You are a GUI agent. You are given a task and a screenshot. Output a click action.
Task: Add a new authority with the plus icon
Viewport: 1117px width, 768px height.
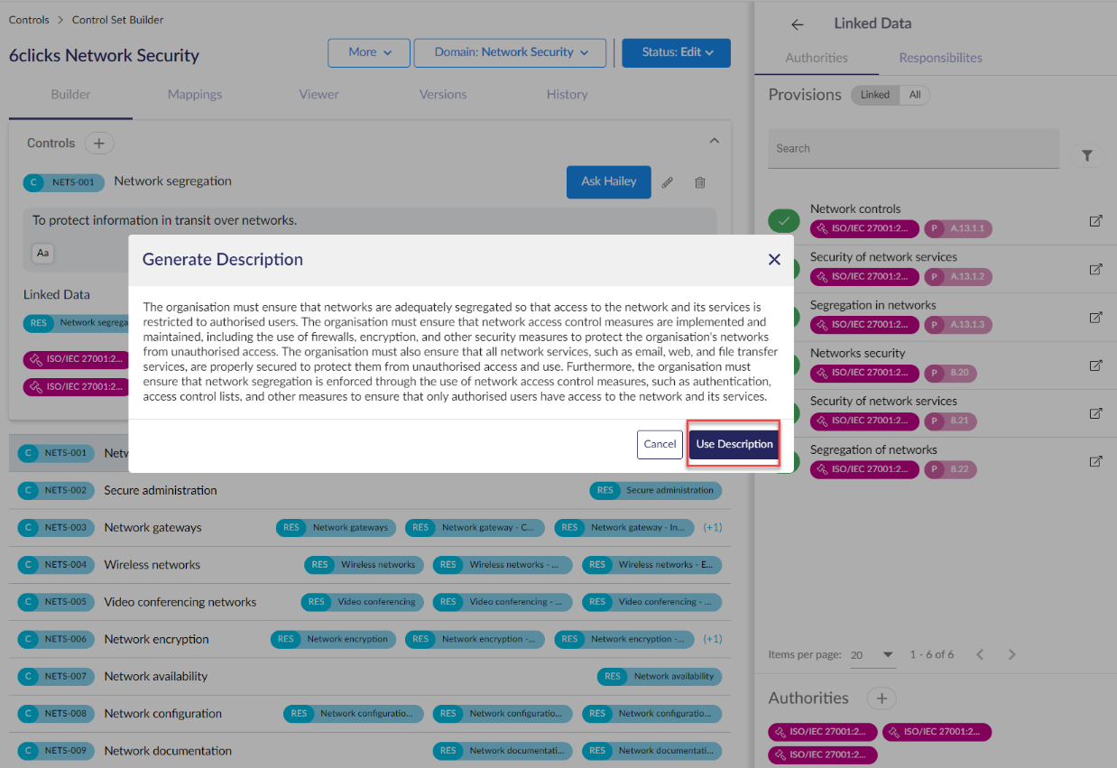882,698
